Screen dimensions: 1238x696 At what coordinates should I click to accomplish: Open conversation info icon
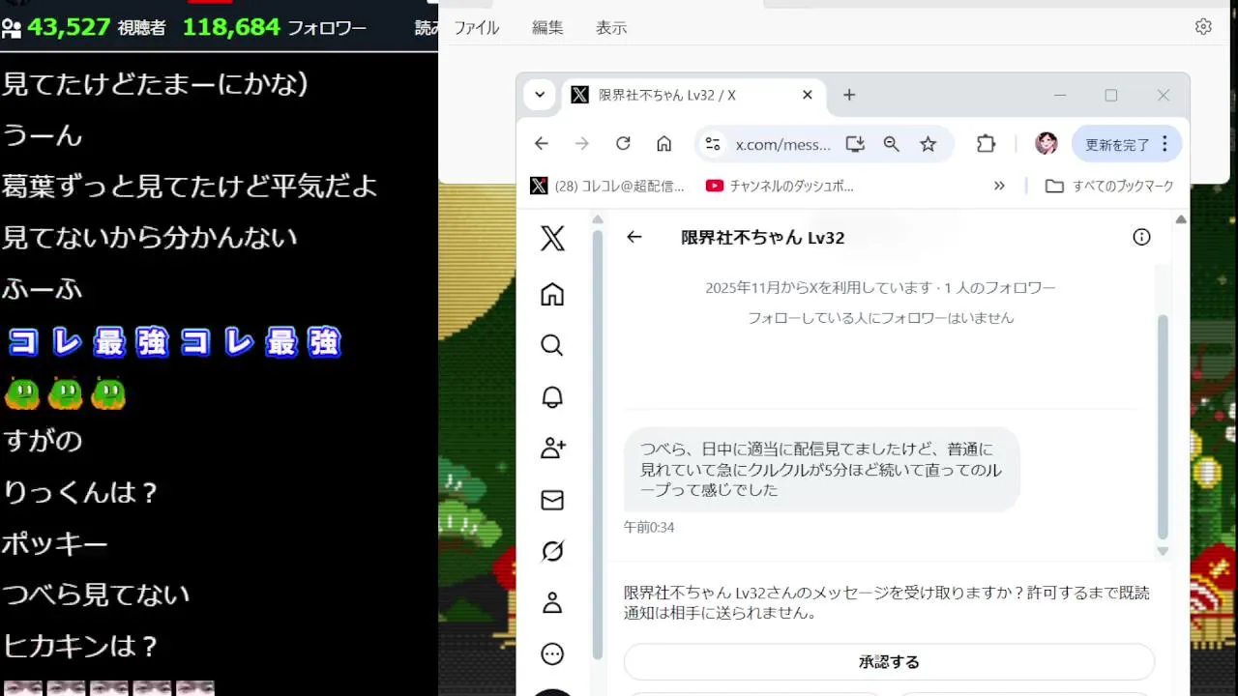point(1142,237)
